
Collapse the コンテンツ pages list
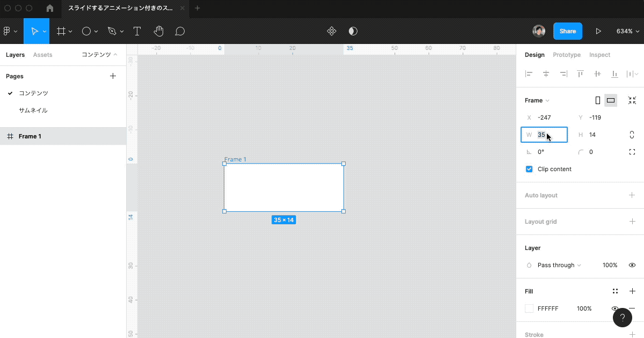[x=99, y=55]
